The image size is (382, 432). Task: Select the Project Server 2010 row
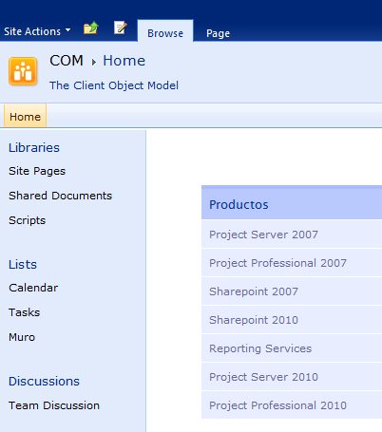click(x=292, y=377)
